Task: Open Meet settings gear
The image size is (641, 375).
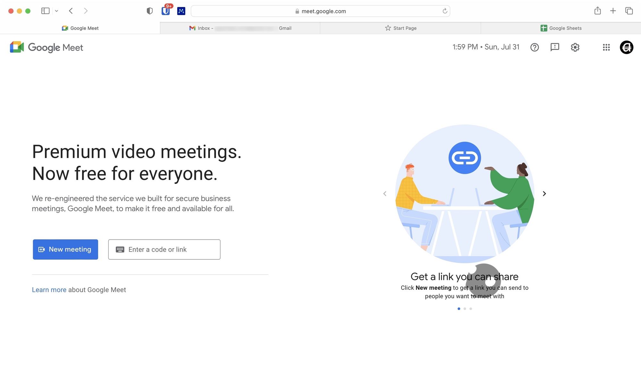Action: 575,47
